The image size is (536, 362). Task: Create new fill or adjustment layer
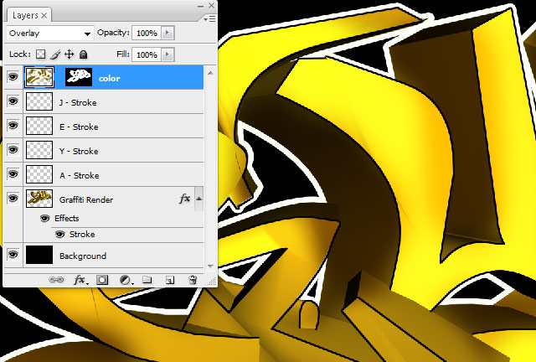click(x=126, y=280)
